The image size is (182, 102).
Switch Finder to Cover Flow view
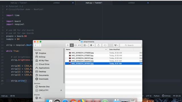(x=79, y=45)
